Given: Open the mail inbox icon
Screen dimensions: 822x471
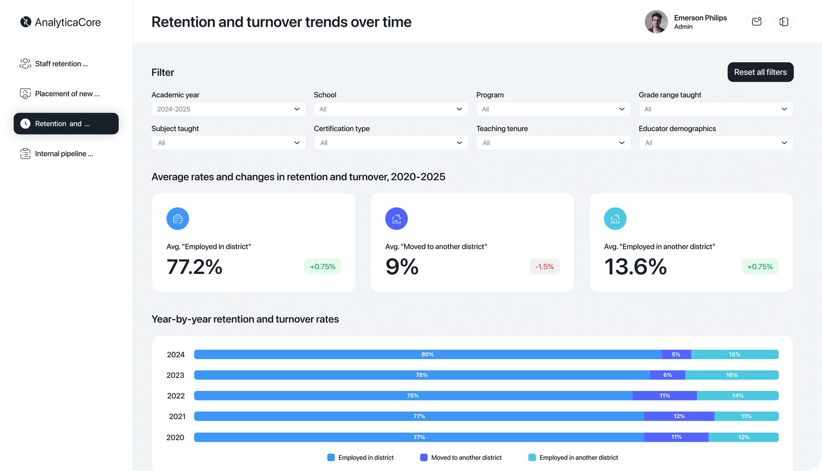Looking at the screenshot, I should 756,22.
